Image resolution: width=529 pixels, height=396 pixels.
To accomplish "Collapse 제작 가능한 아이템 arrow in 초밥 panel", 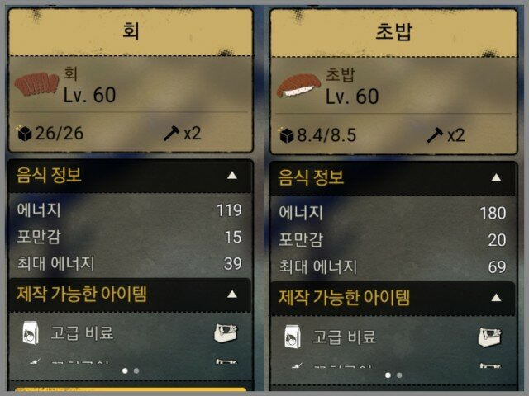I will [x=496, y=298].
